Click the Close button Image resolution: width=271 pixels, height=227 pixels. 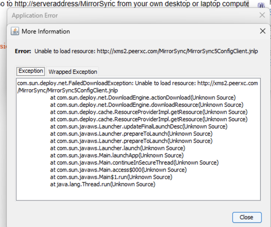(x=247, y=217)
